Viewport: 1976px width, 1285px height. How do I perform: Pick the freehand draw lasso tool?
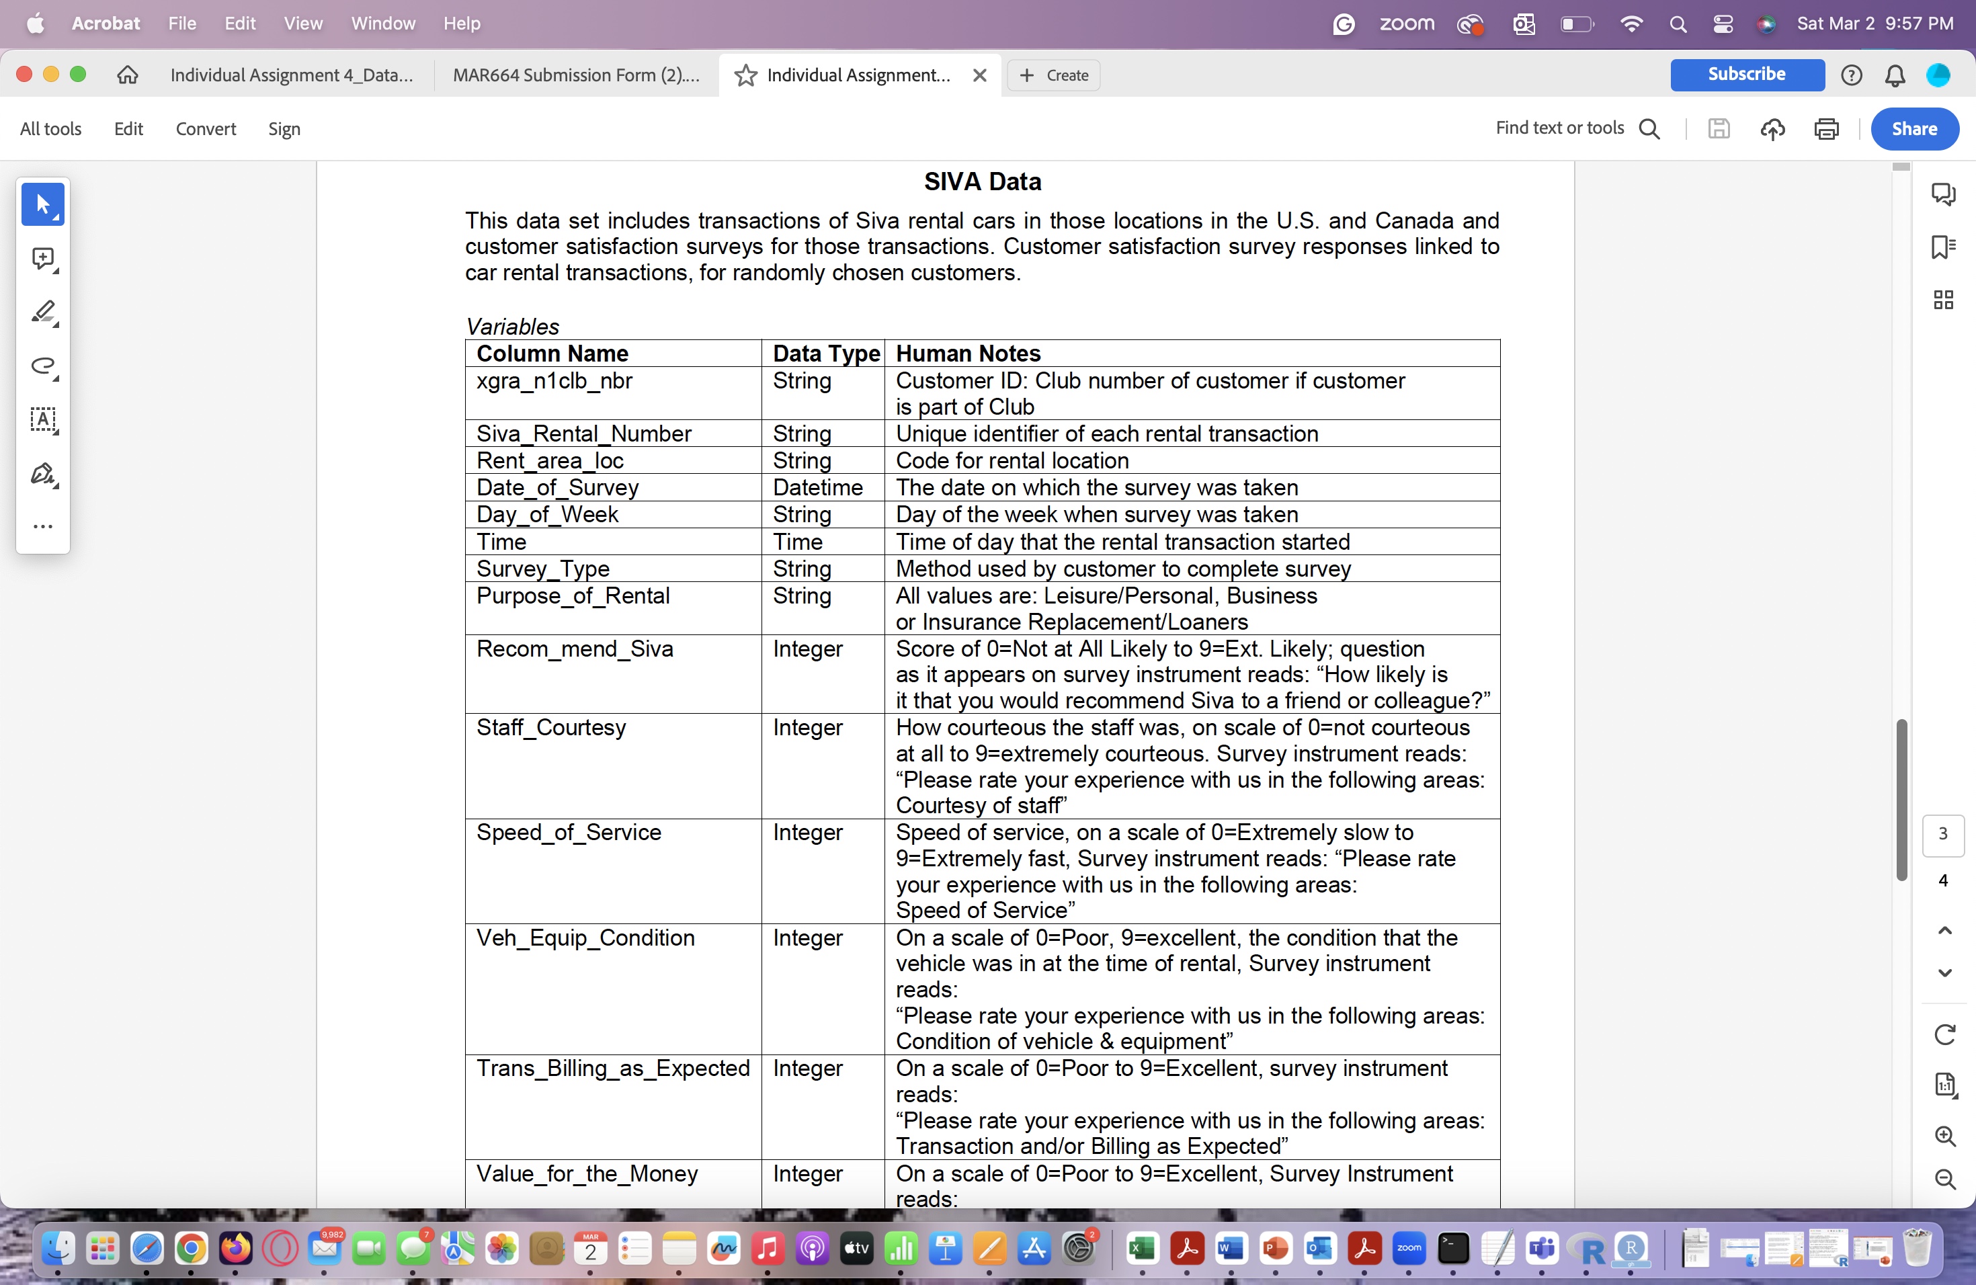coord(42,366)
